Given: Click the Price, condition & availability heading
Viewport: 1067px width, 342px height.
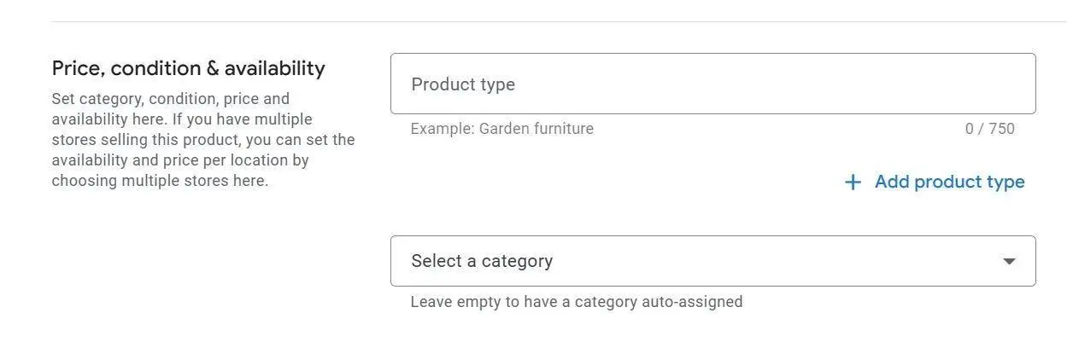Looking at the screenshot, I should (x=188, y=68).
